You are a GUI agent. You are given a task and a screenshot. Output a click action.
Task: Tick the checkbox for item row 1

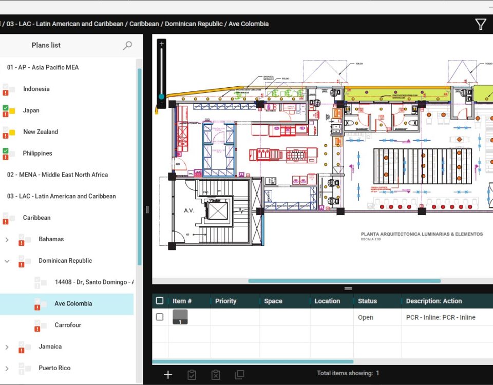(160, 317)
